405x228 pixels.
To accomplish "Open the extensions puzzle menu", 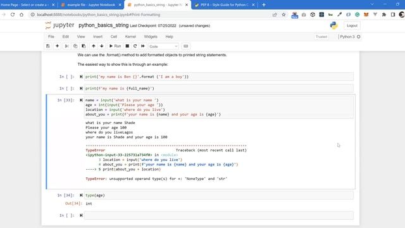I will pyautogui.click(x=384, y=15).
